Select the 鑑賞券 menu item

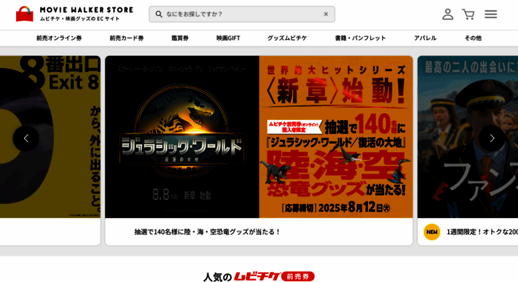click(x=180, y=38)
